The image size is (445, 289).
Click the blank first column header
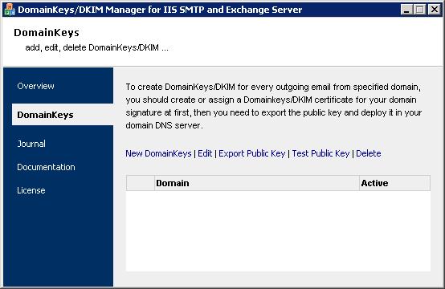(x=141, y=183)
